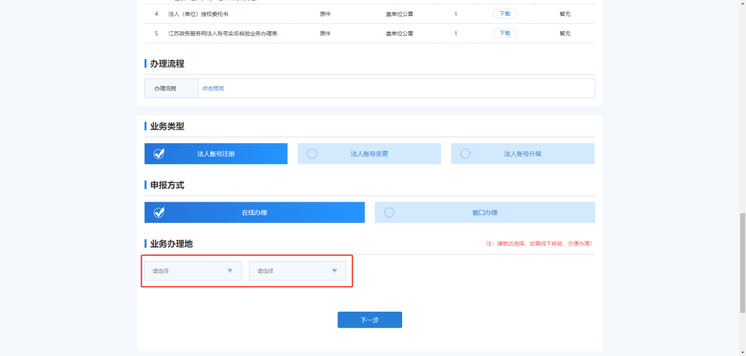This screenshot has height=356, width=746.
Task: Click the 江苏政务服务网法人账号实名核验业务办理表 material name
Action: 223,34
